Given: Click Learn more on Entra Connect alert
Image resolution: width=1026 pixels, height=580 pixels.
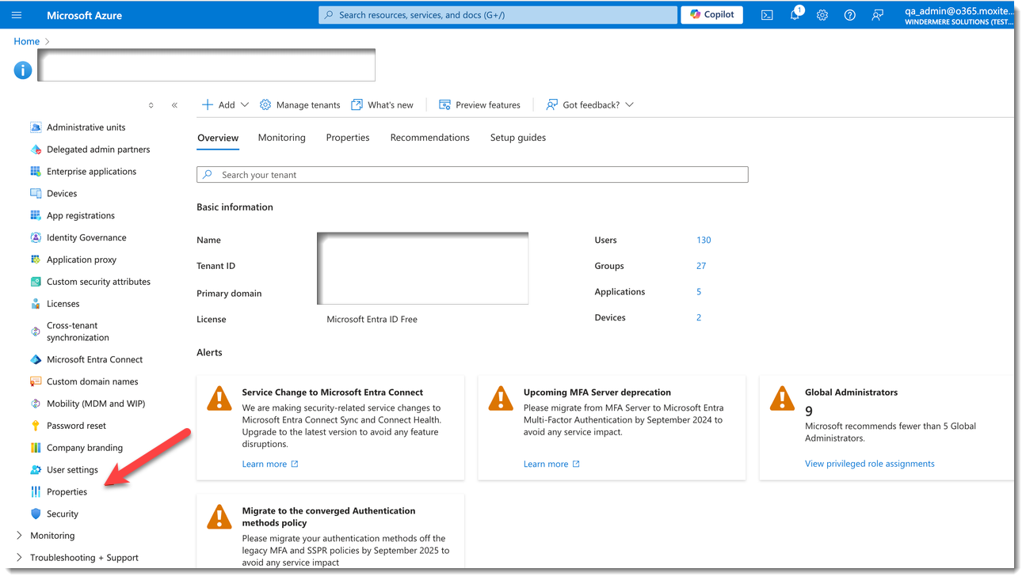Looking at the screenshot, I should click(x=270, y=464).
